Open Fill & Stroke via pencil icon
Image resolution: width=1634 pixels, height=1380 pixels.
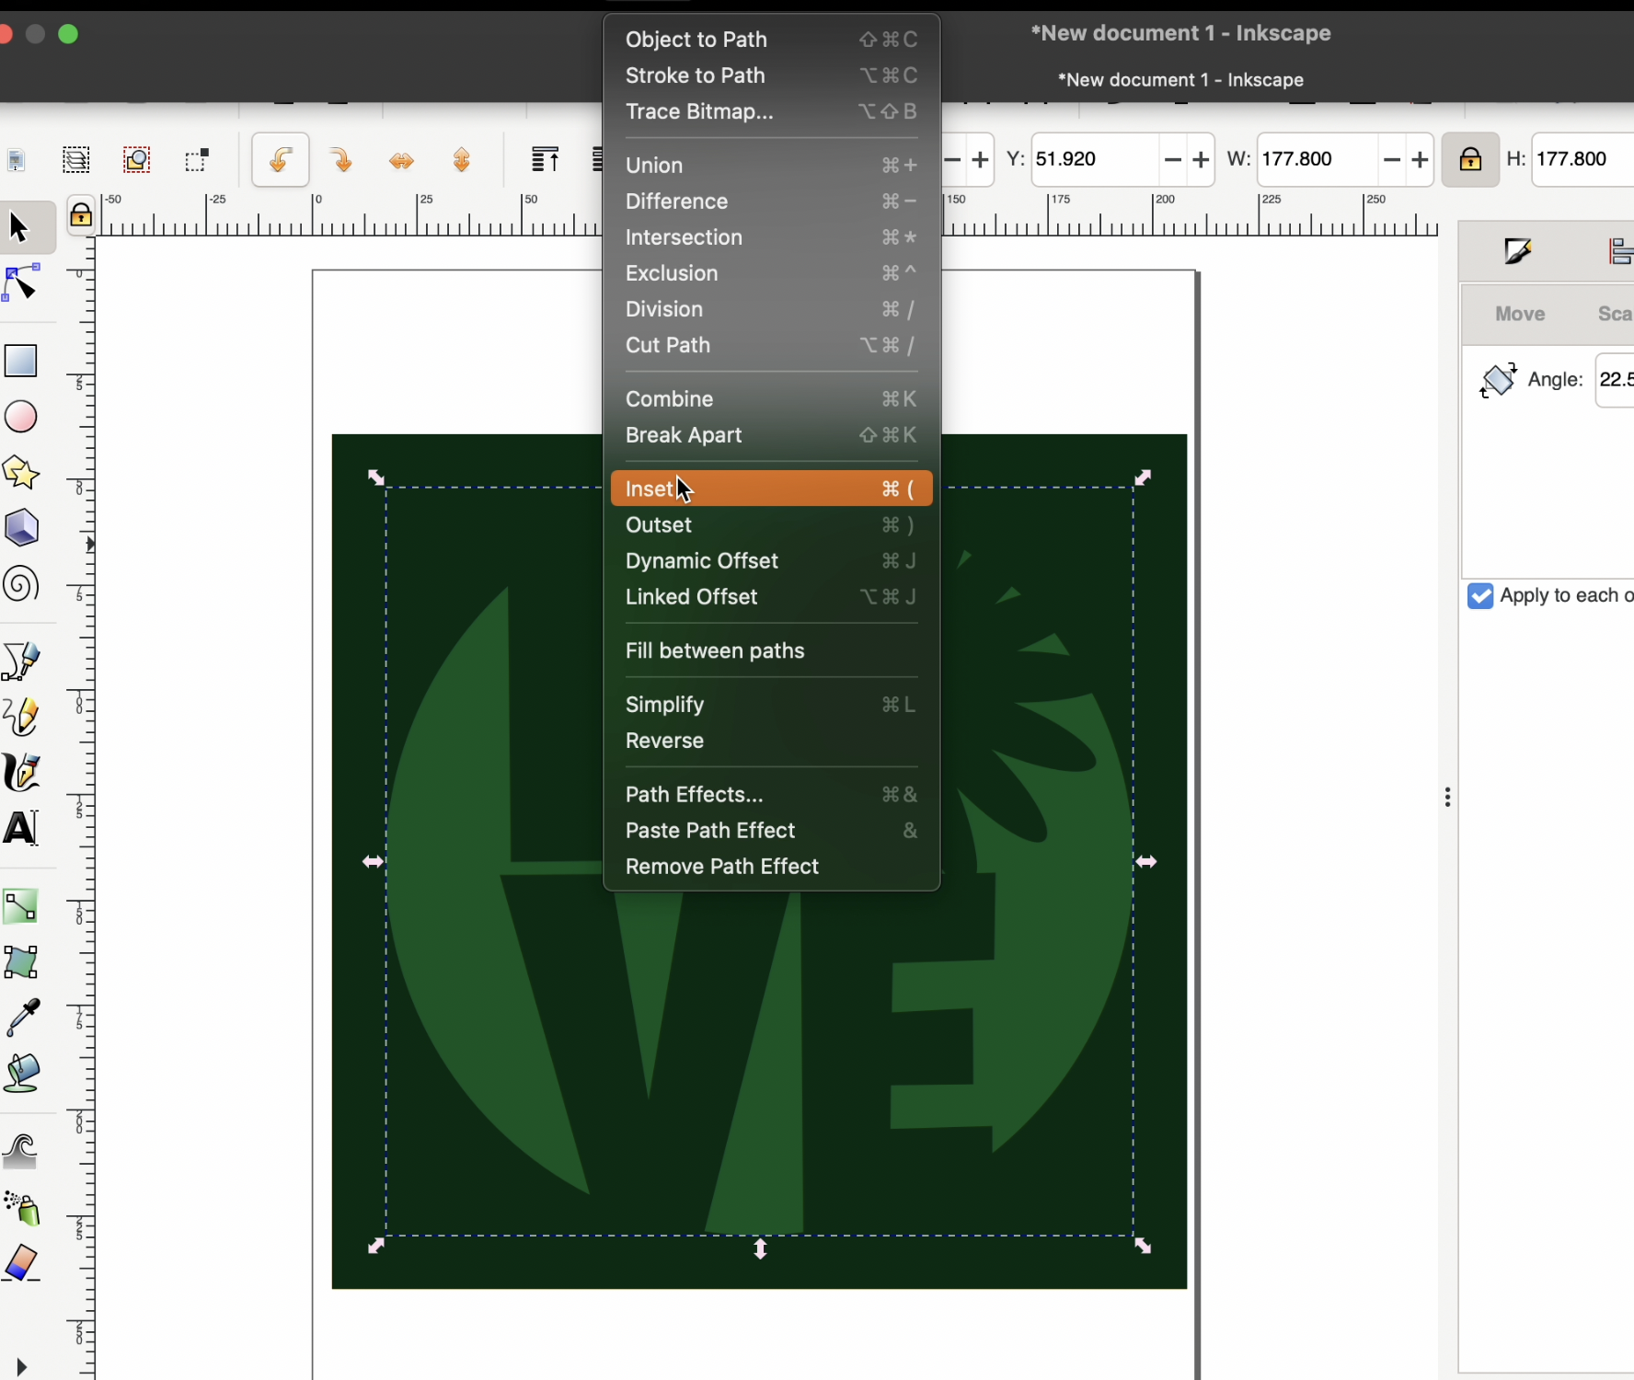click(1516, 250)
